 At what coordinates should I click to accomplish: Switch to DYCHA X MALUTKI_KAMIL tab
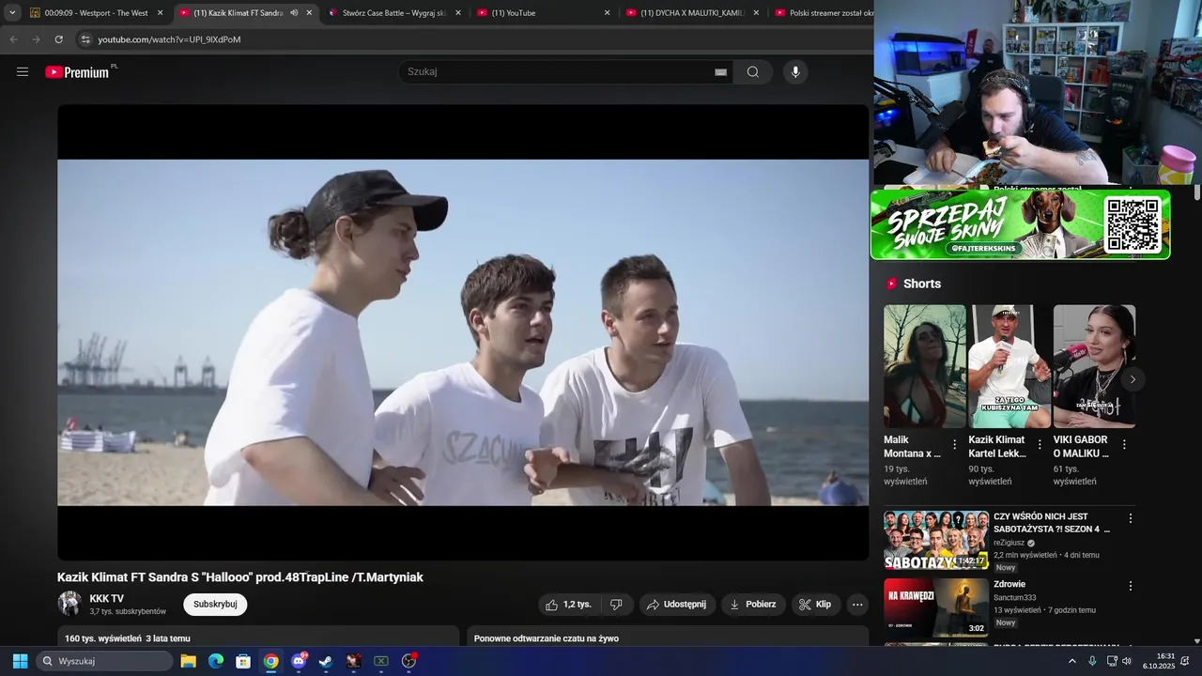[x=690, y=13]
